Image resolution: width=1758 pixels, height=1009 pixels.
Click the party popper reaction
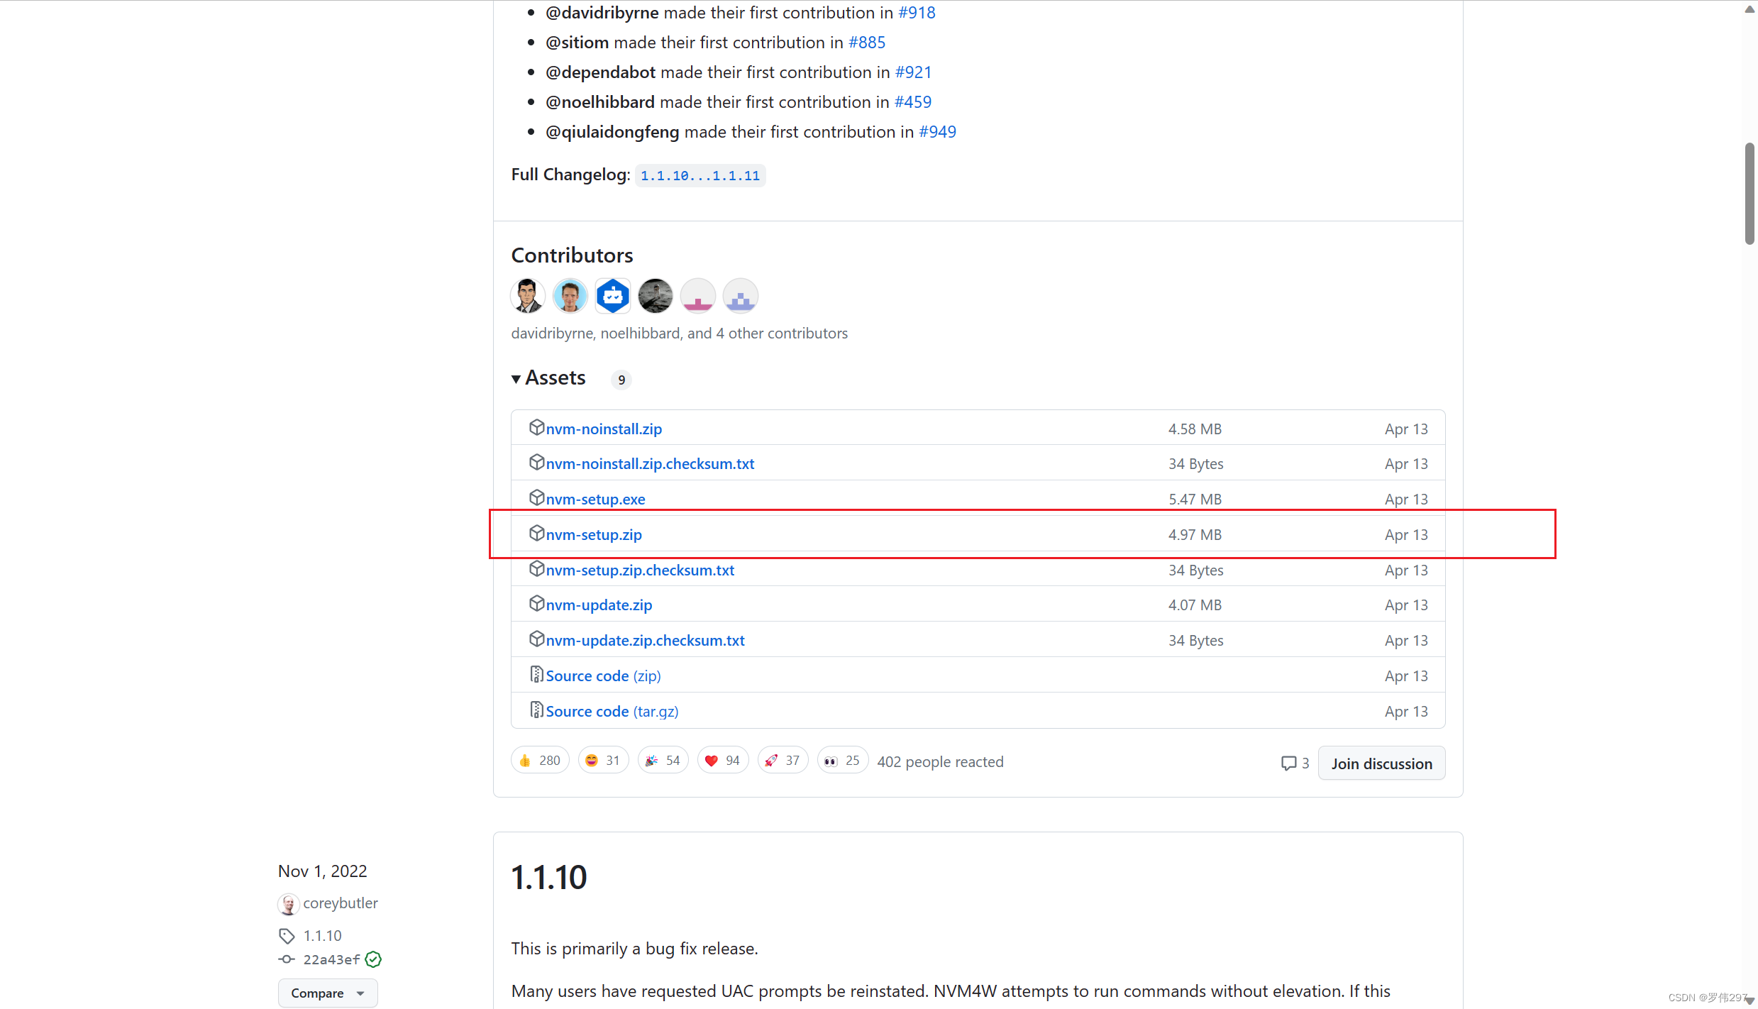[x=662, y=761]
